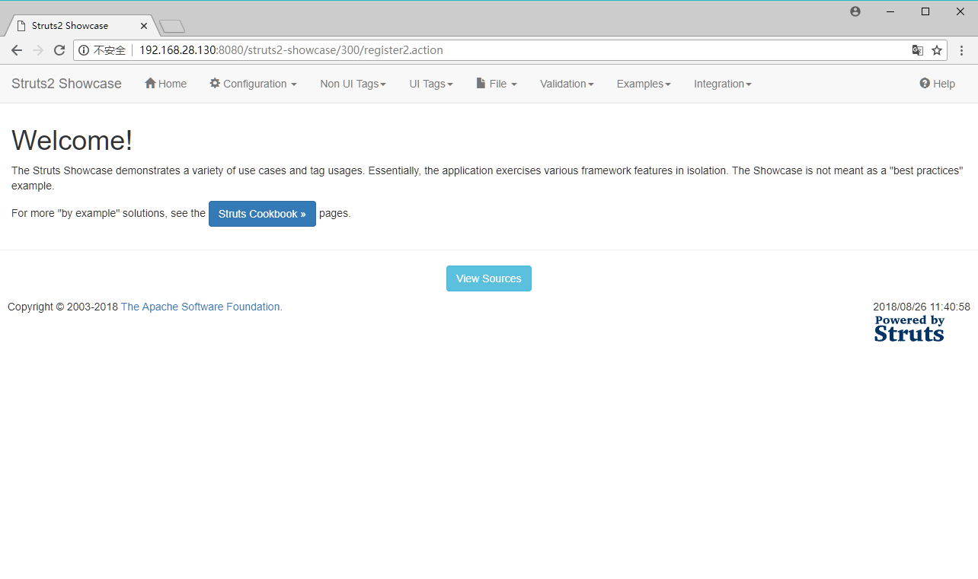Click the Chrome profile account icon
The width and height of the screenshot is (978, 579).
[855, 11]
